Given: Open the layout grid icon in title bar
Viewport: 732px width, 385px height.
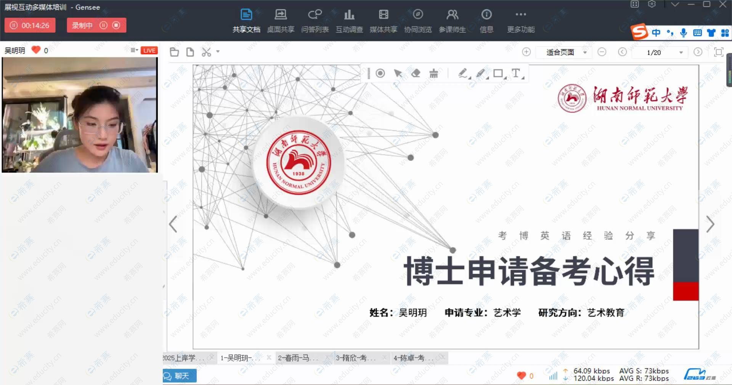Looking at the screenshot, I should click(635, 4).
